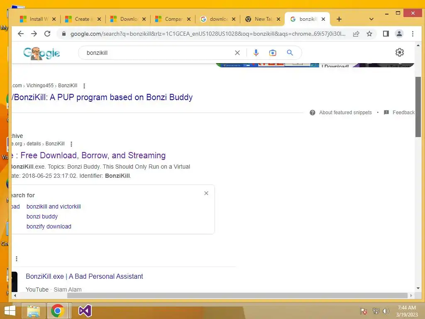Image resolution: width=425 pixels, height=319 pixels.
Task: Reload the current Google page
Action: [47, 34]
